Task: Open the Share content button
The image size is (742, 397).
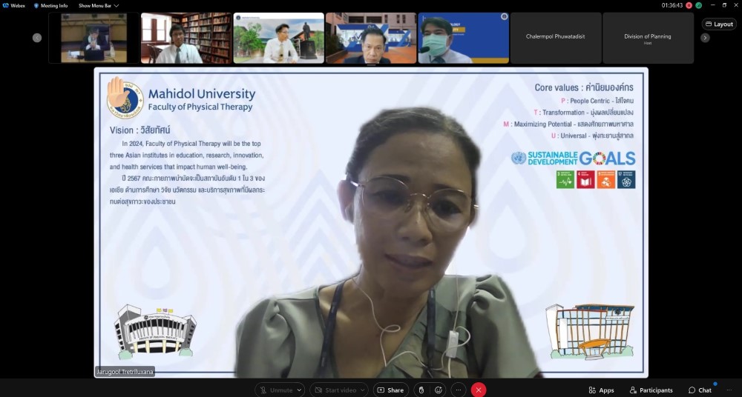Action: [390, 390]
